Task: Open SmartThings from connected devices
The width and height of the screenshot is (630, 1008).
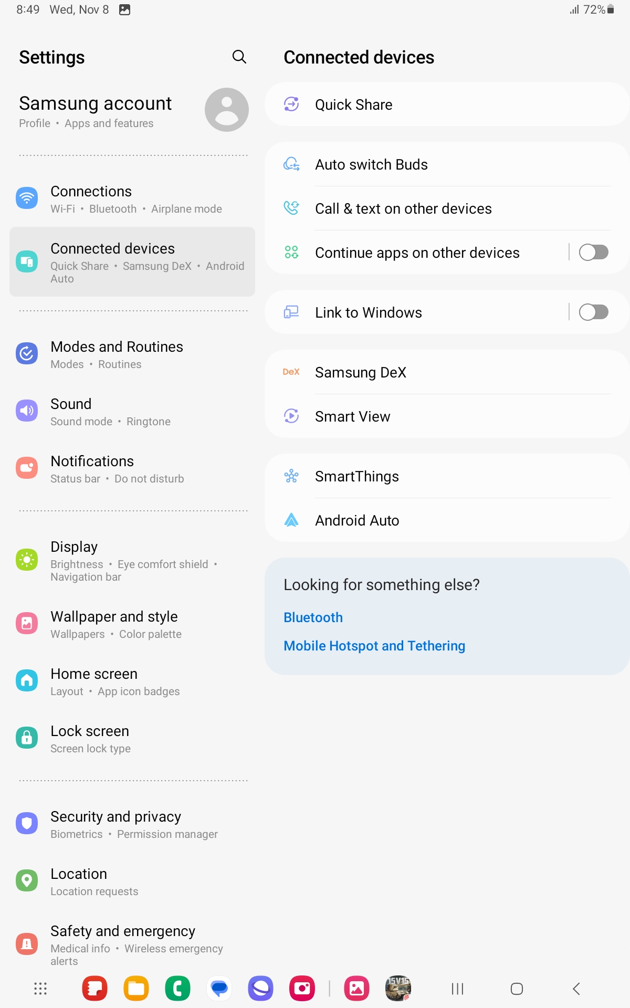Action: 447,476
